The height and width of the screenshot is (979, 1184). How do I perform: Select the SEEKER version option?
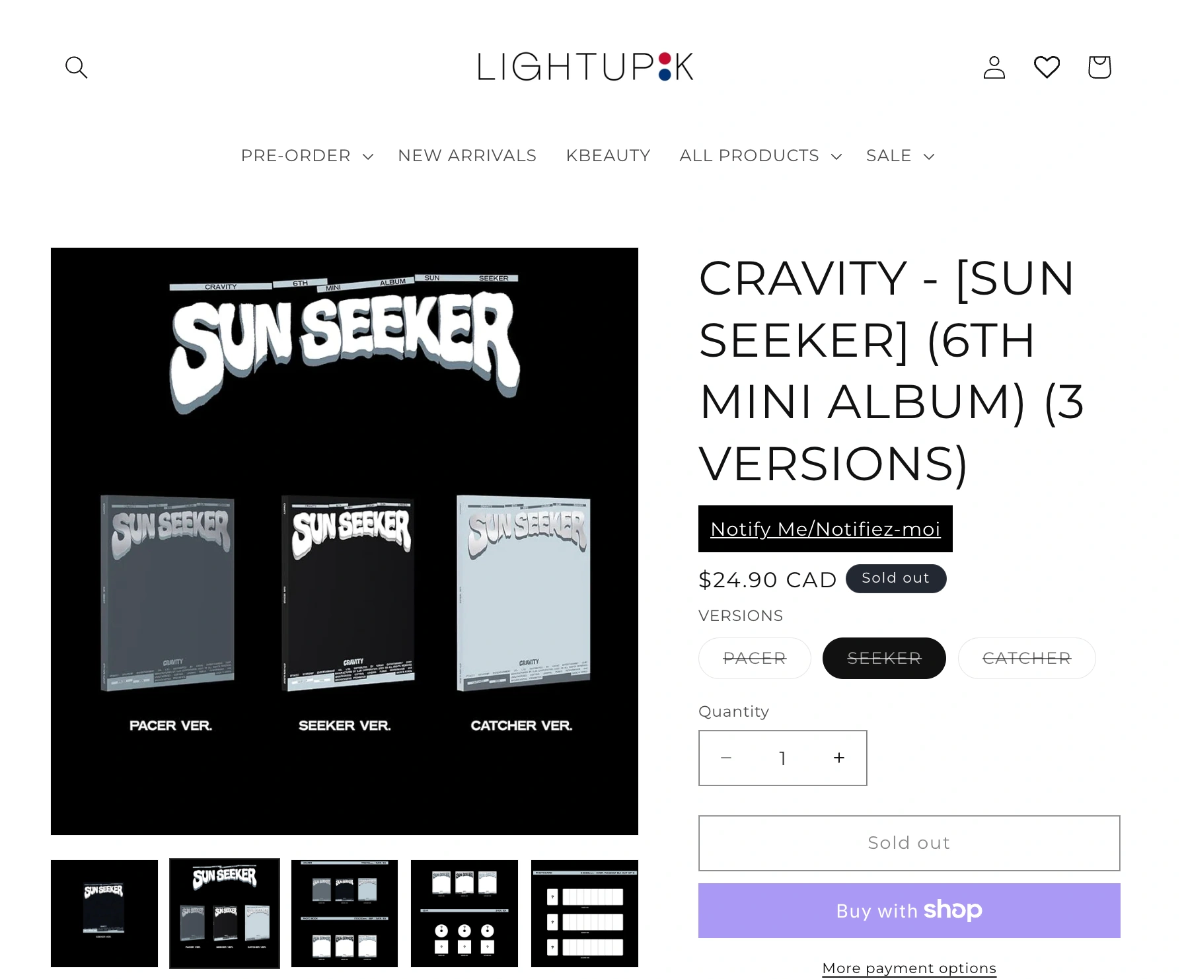point(884,658)
